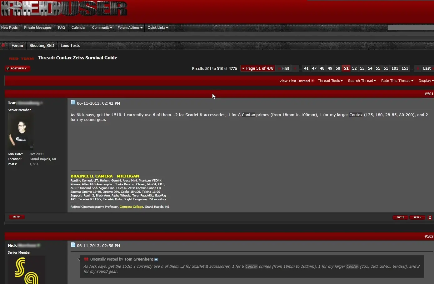Click the post icon beside 02:42 PM timestamp
The image size is (434, 284).
coord(73,102)
